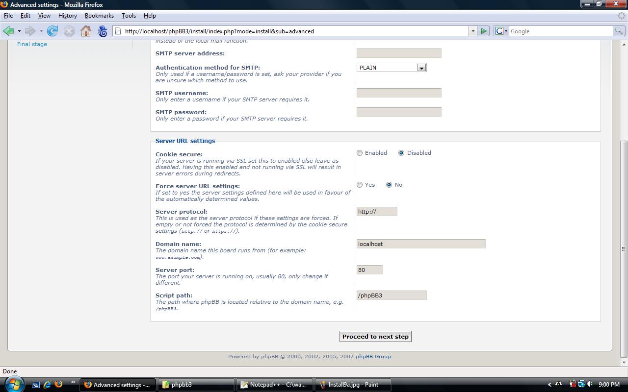Click into the Domain name field
The image size is (628, 392).
[420, 244]
